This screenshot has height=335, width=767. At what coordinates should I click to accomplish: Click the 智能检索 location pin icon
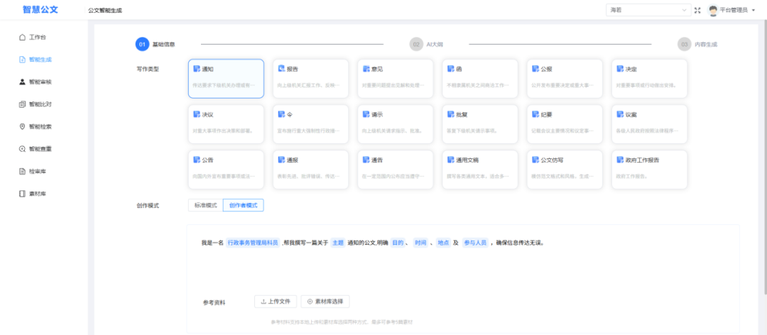(22, 126)
